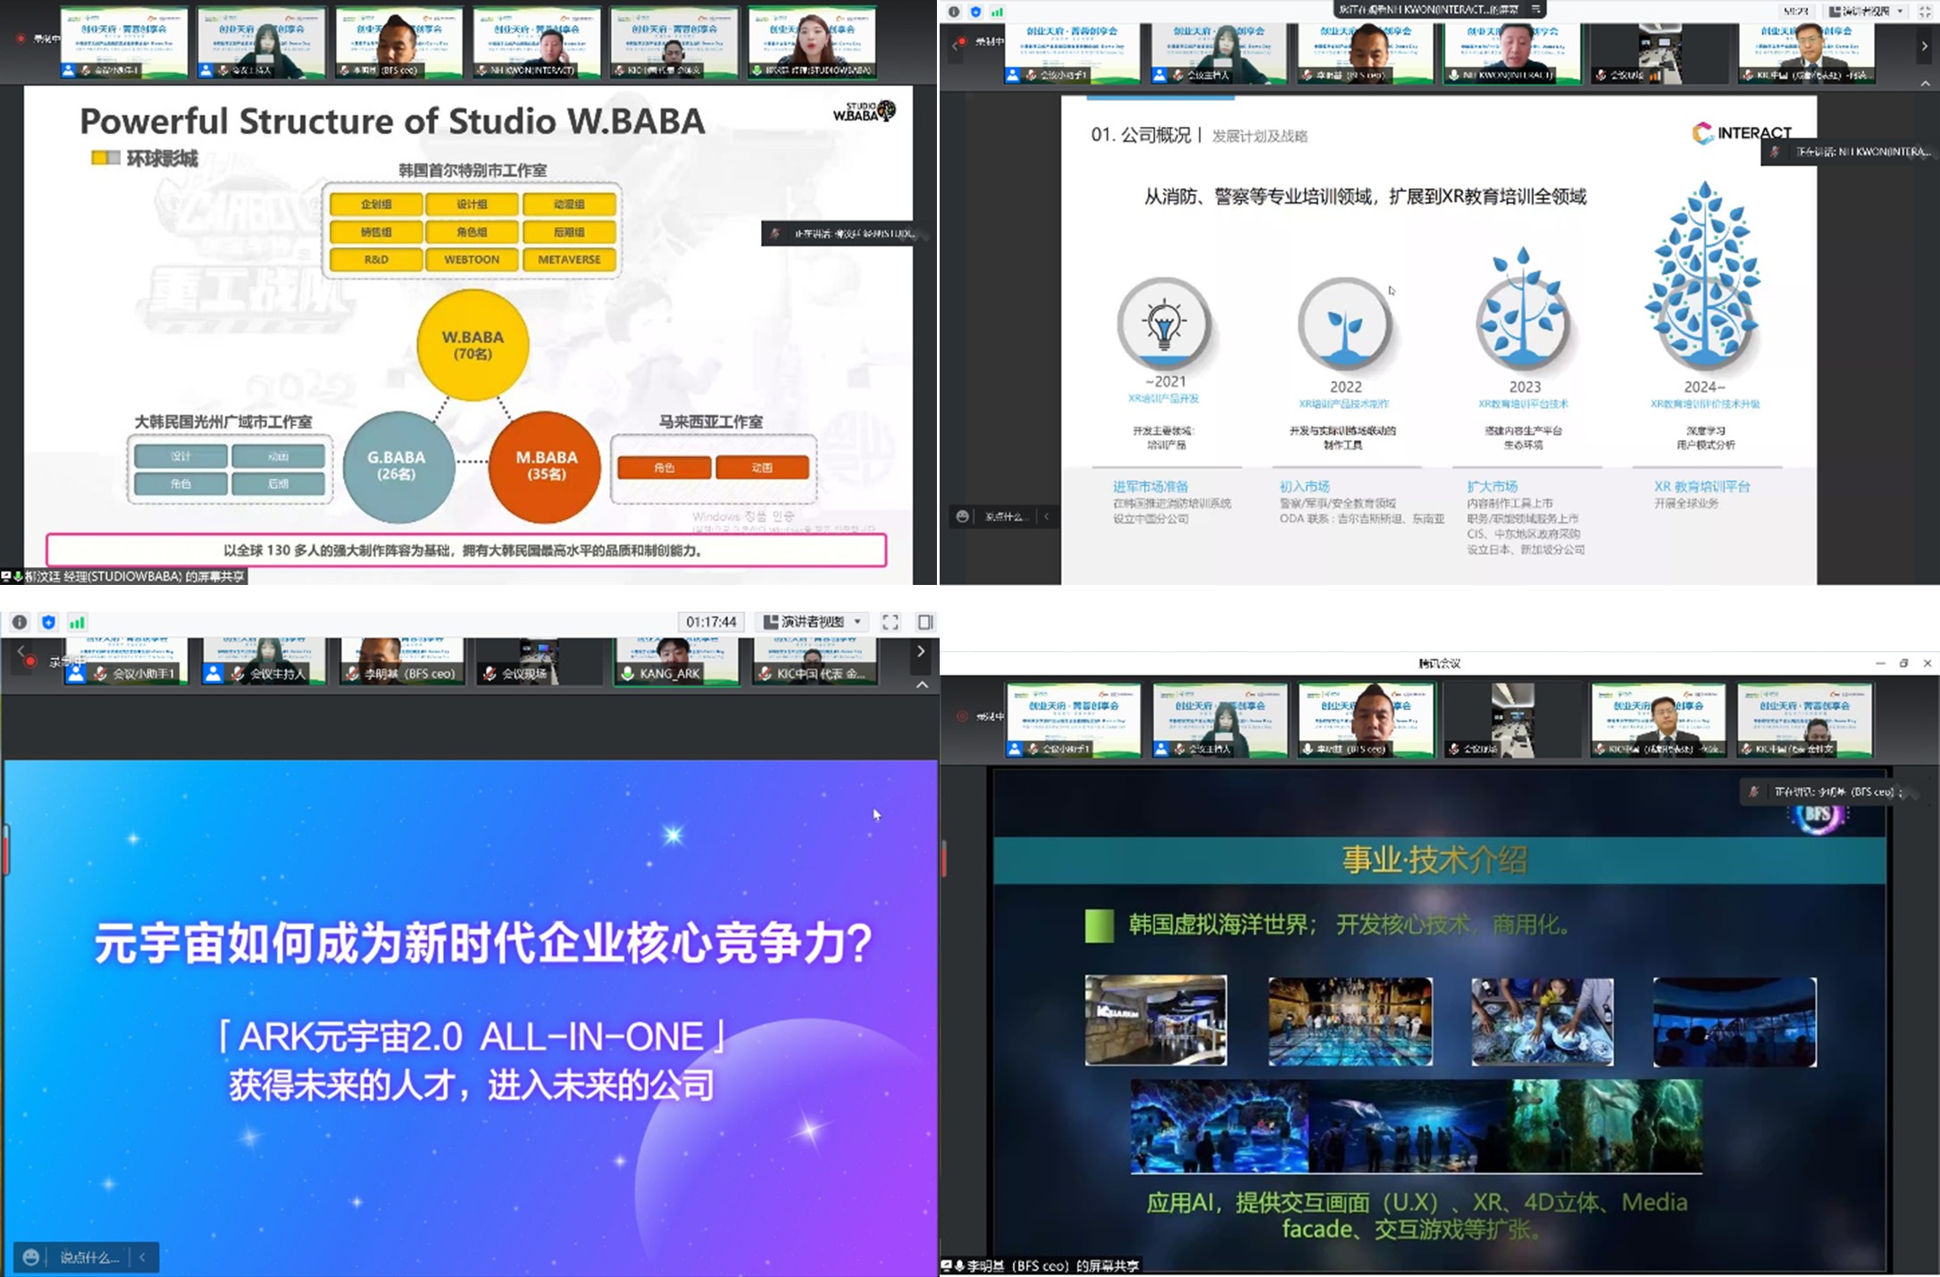Show next participants in ARK window strip
The height and width of the screenshot is (1277, 1940).
pyautogui.click(x=921, y=651)
